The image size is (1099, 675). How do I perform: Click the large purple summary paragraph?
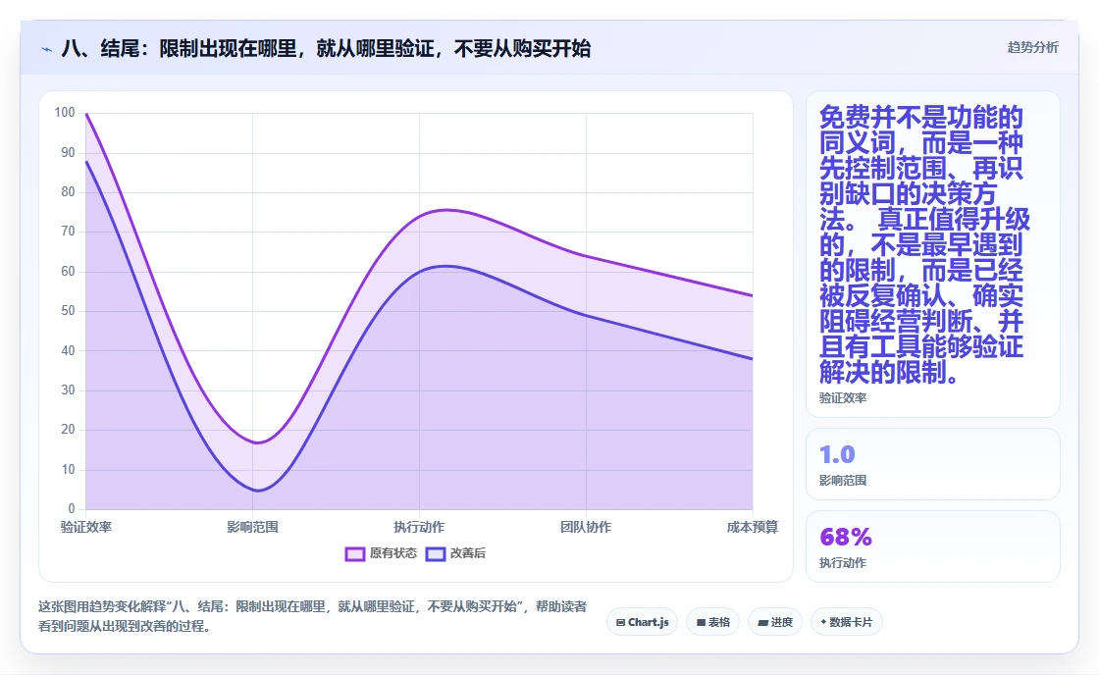924,244
